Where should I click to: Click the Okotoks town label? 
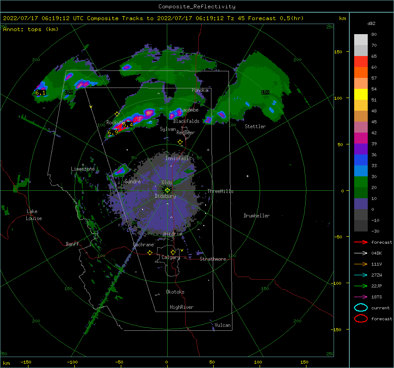[x=175, y=292]
